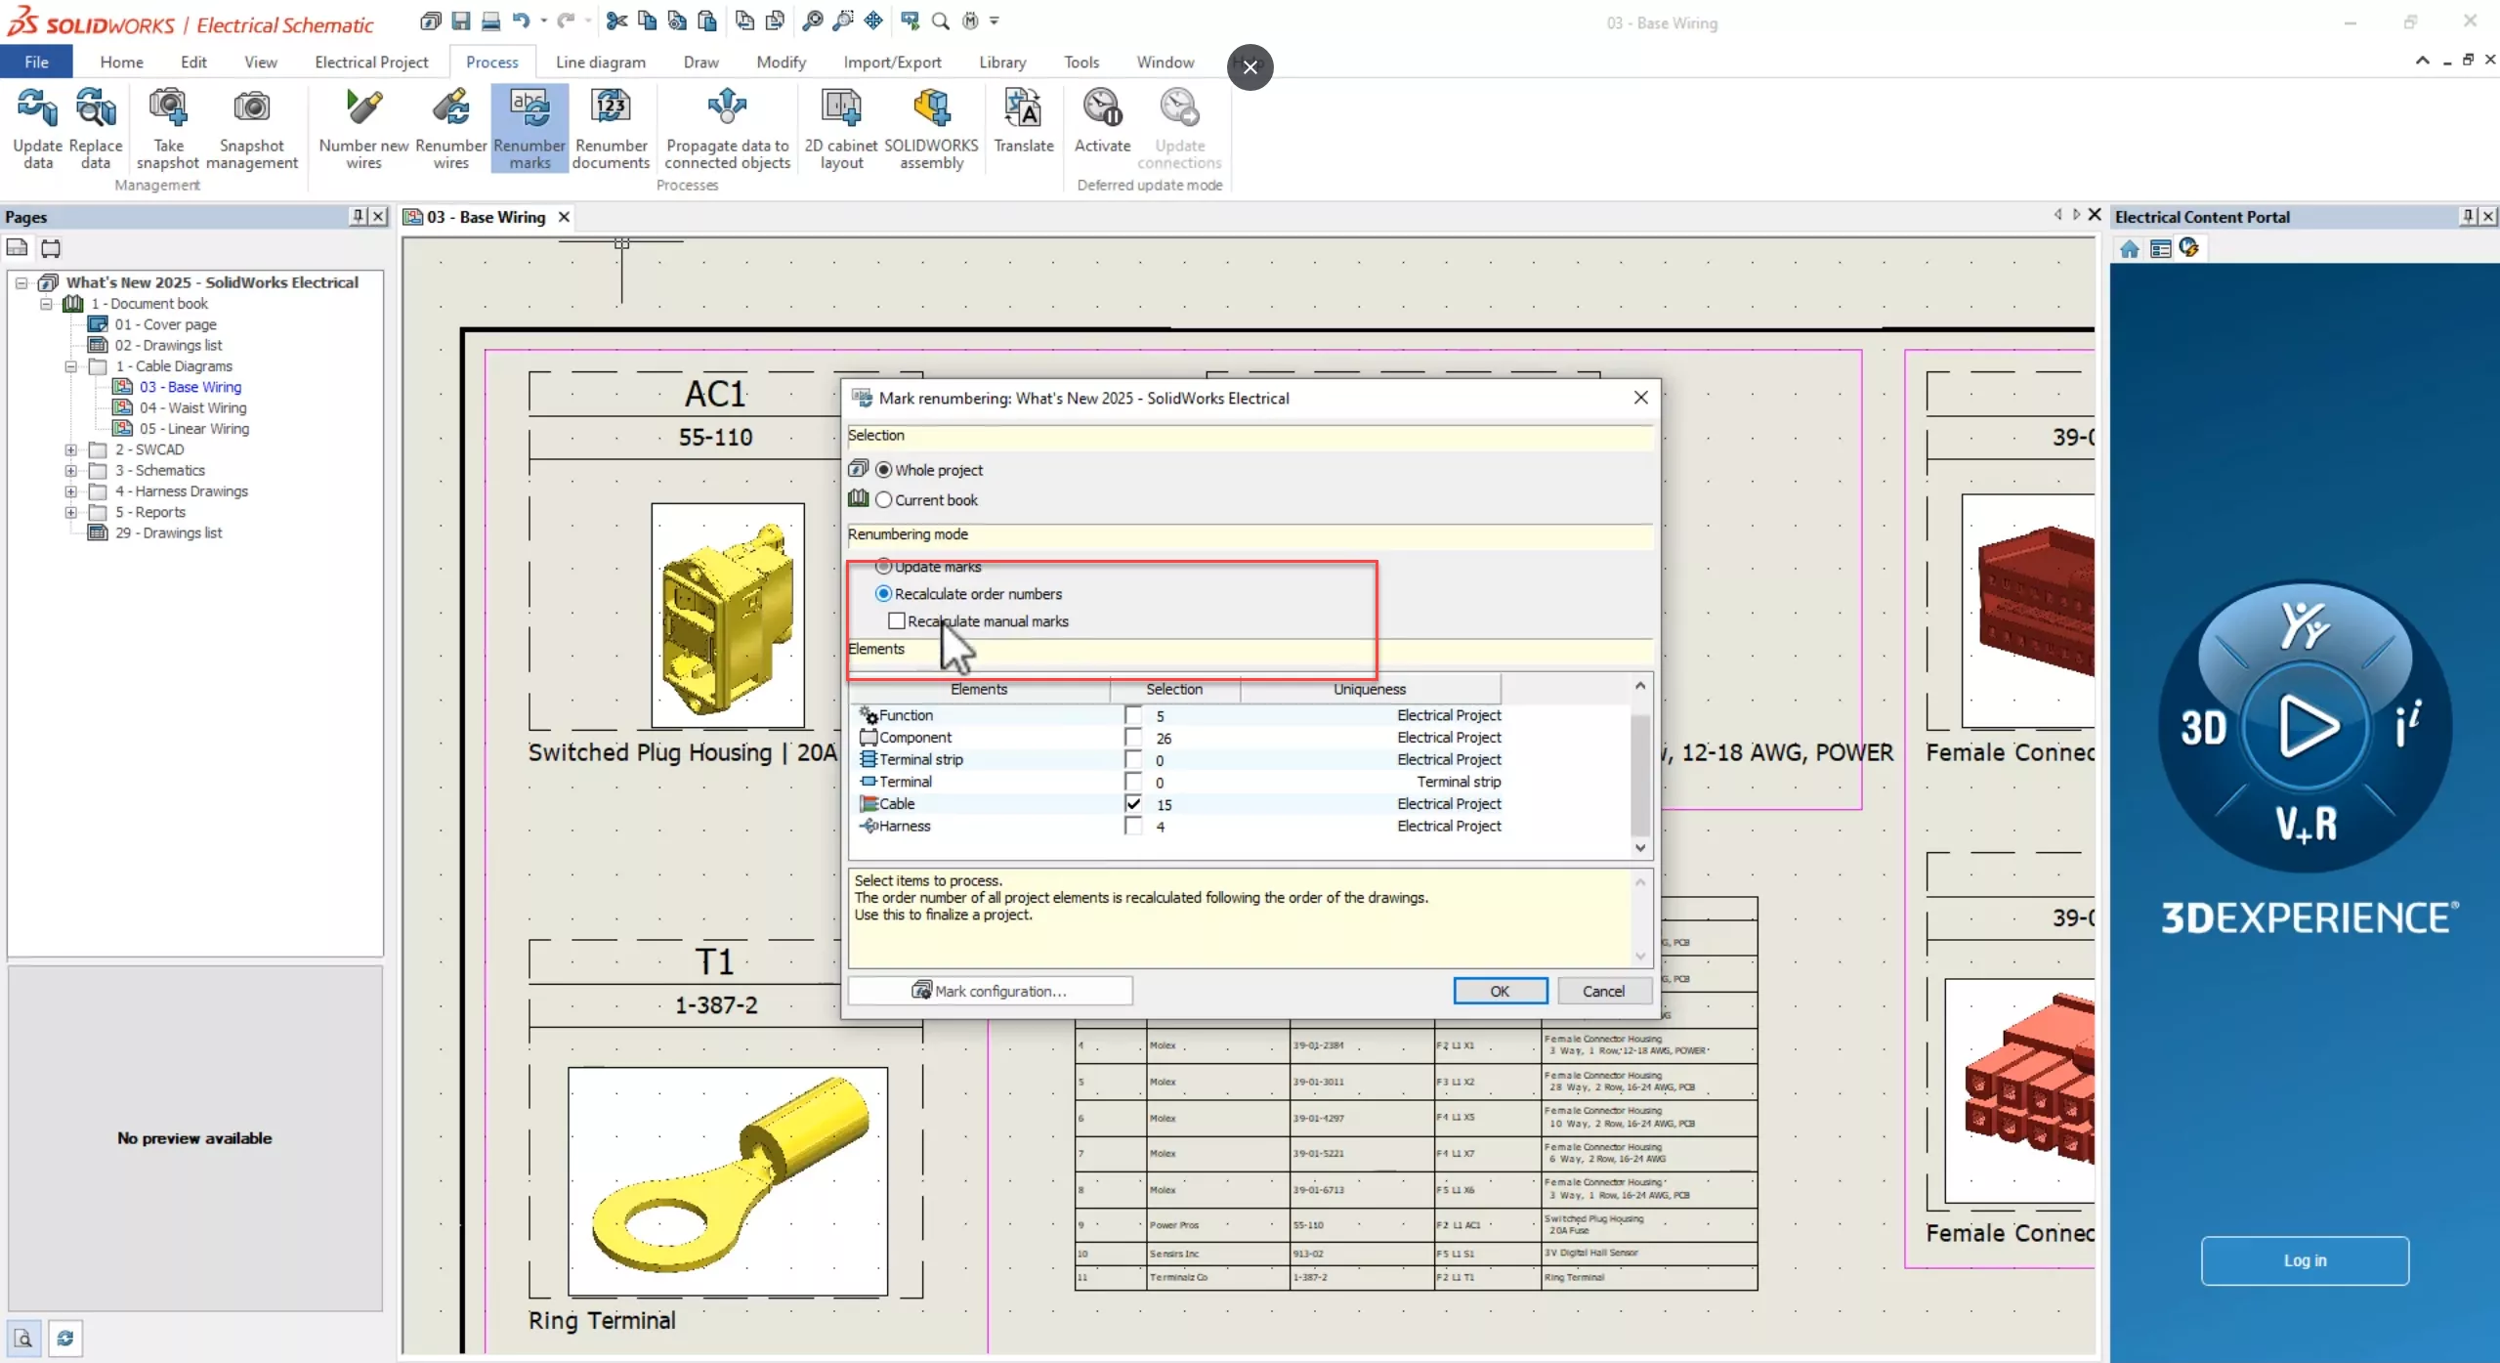Expand the 5 - Reports folder
Image resolution: width=2500 pixels, height=1363 pixels.
tap(71, 513)
